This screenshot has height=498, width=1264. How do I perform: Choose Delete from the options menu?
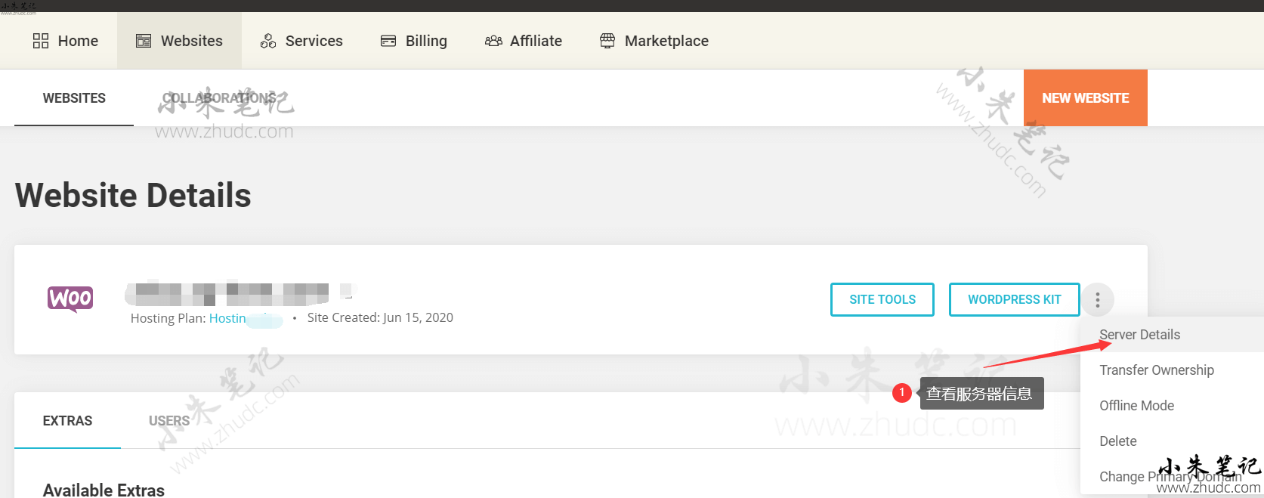(x=1117, y=441)
